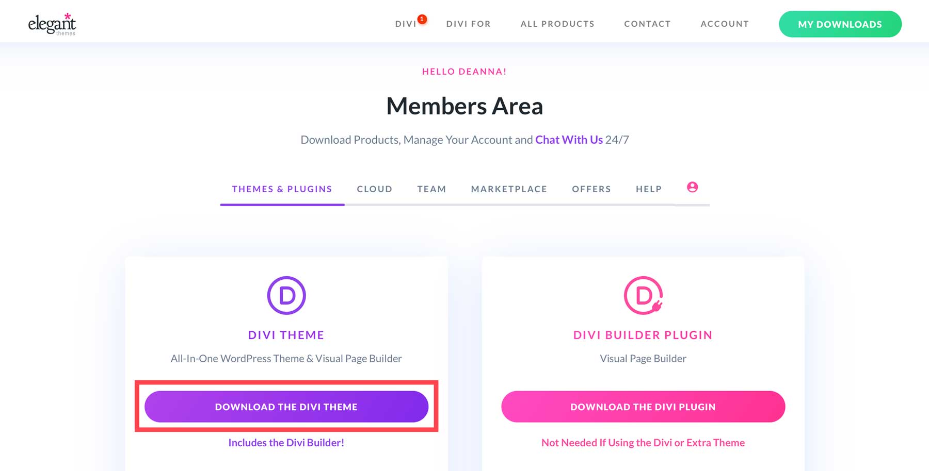Switch to the CLOUD tab
Image resolution: width=929 pixels, height=471 pixels.
(374, 189)
